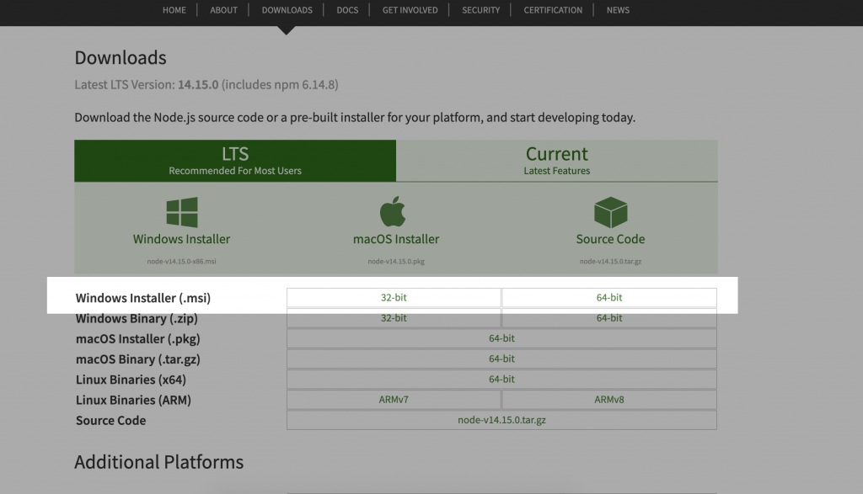Screen dimensions: 863x494
Task: Open the HOME navigation item
Action: click(x=174, y=10)
